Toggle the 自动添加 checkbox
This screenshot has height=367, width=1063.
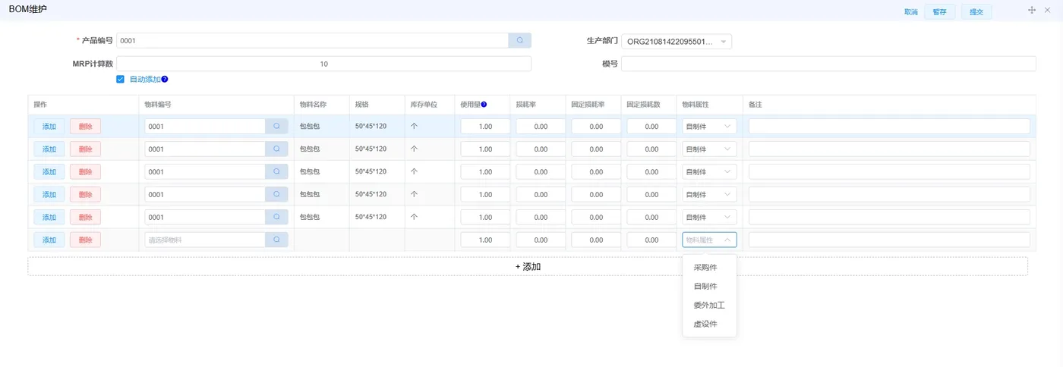tap(120, 79)
